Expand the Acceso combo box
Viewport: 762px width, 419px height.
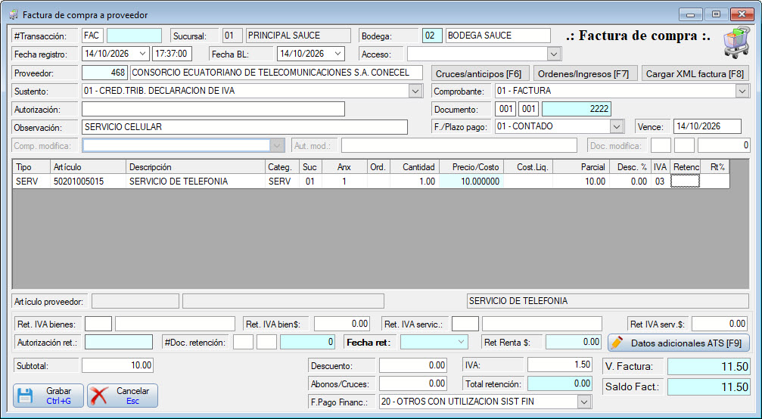coord(554,54)
